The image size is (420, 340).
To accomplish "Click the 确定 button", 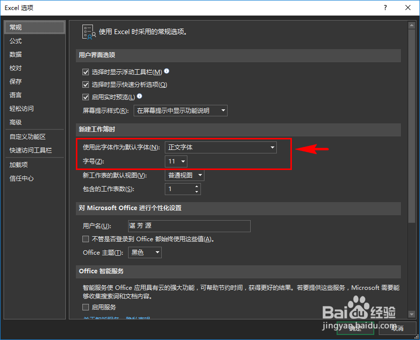I will tap(355, 328).
